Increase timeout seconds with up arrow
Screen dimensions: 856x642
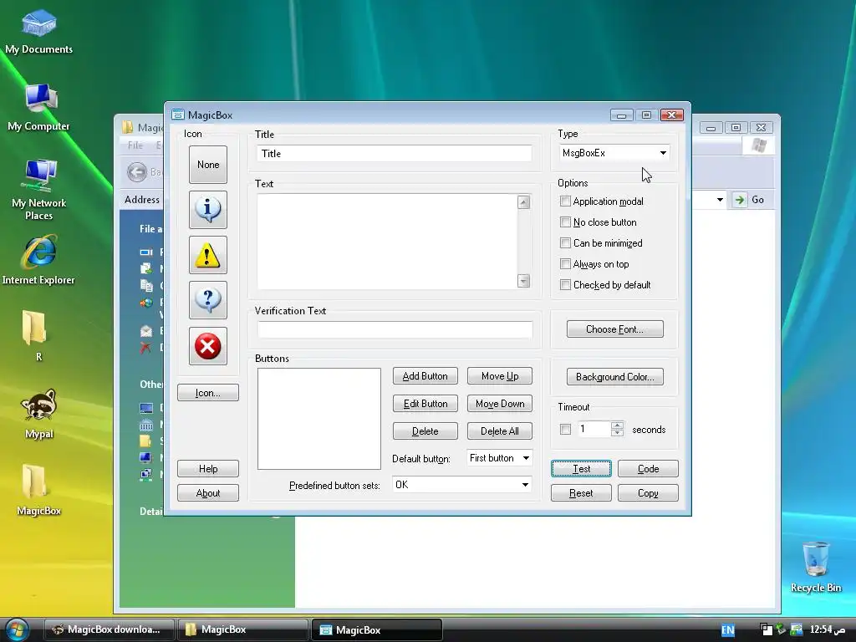pos(618,425)
